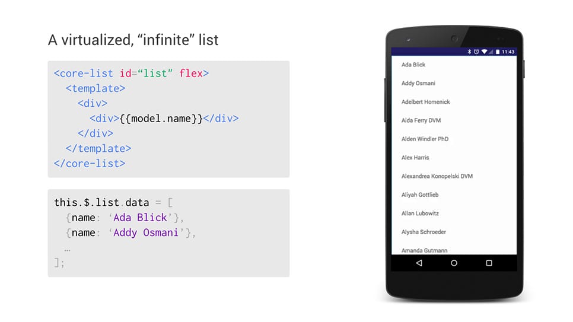Tap Aida Ferry DVM list item
573x322 pixels.
pos(421,120)
